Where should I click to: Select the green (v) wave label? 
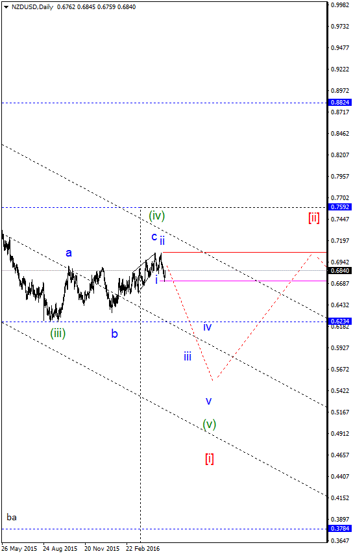[210, 424]
